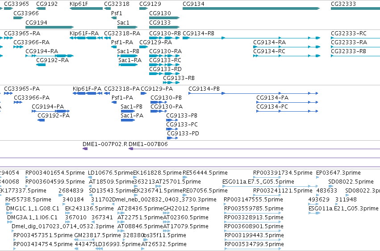The image size is (380, 251).
Task: Select protein CG9194-PA
Action: (50, 111)
